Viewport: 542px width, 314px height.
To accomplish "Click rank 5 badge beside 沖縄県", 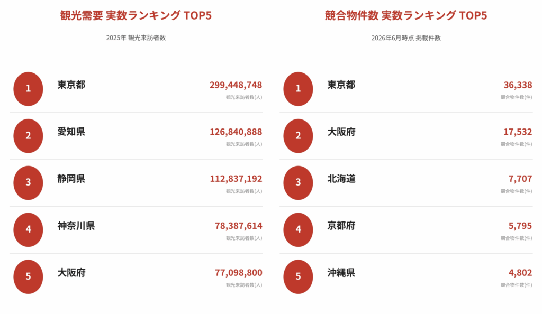I will [x=299, y=277].
